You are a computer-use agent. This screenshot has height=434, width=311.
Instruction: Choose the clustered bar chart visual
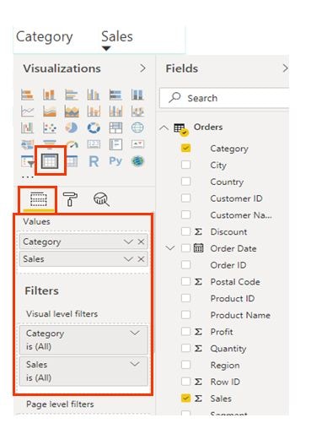72,95
